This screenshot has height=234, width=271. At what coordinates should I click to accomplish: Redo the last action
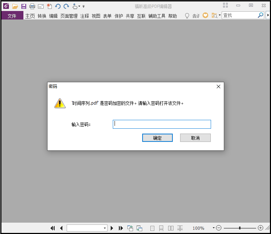[66, 6]
